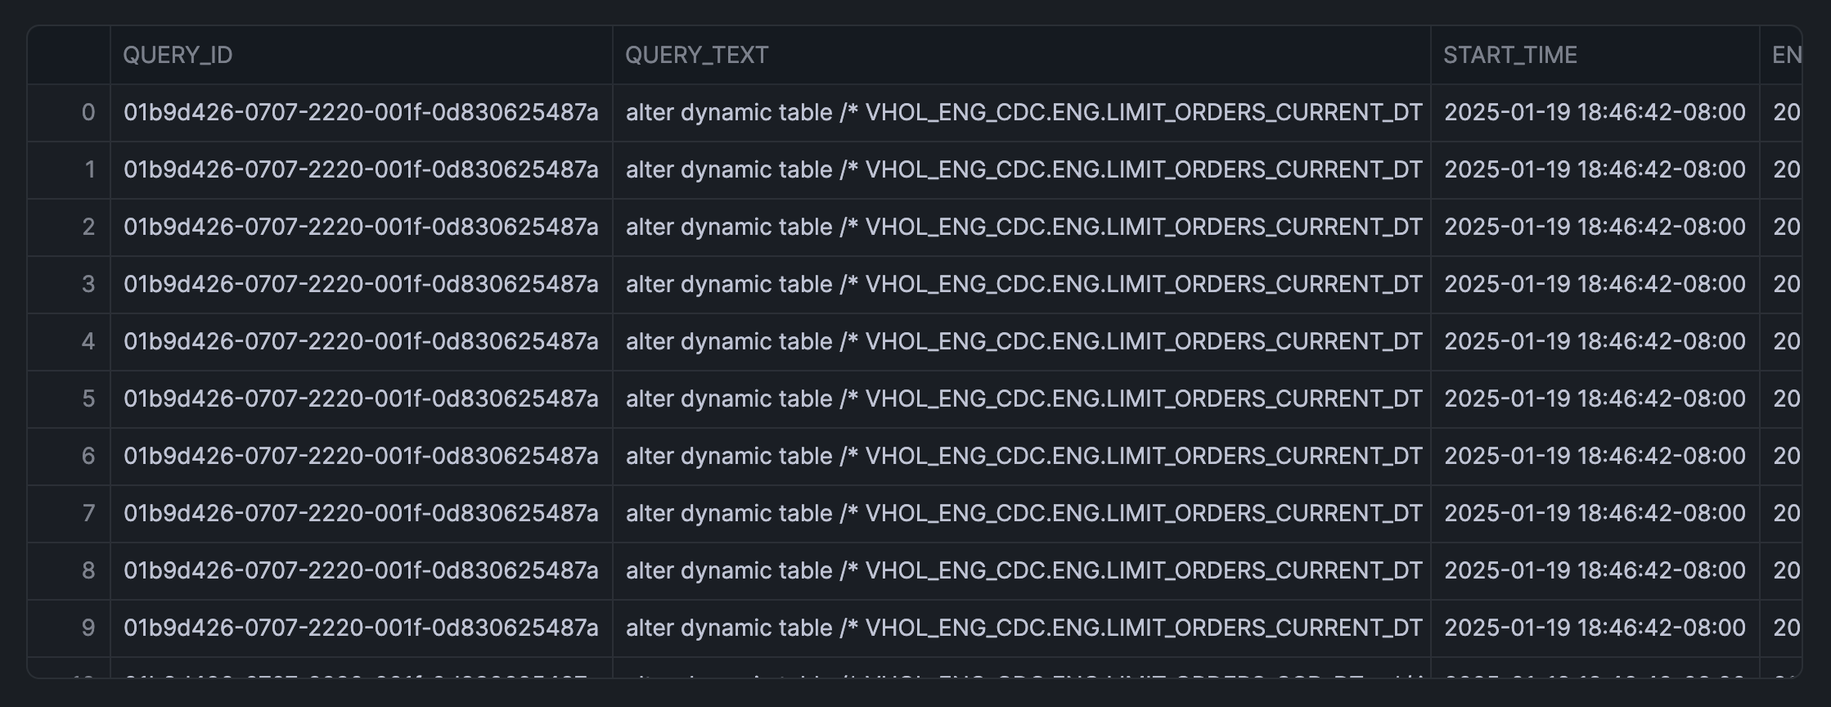The image size is (1831, 707).
Task: Select the query text in row 6
Action: (1023, 456)
